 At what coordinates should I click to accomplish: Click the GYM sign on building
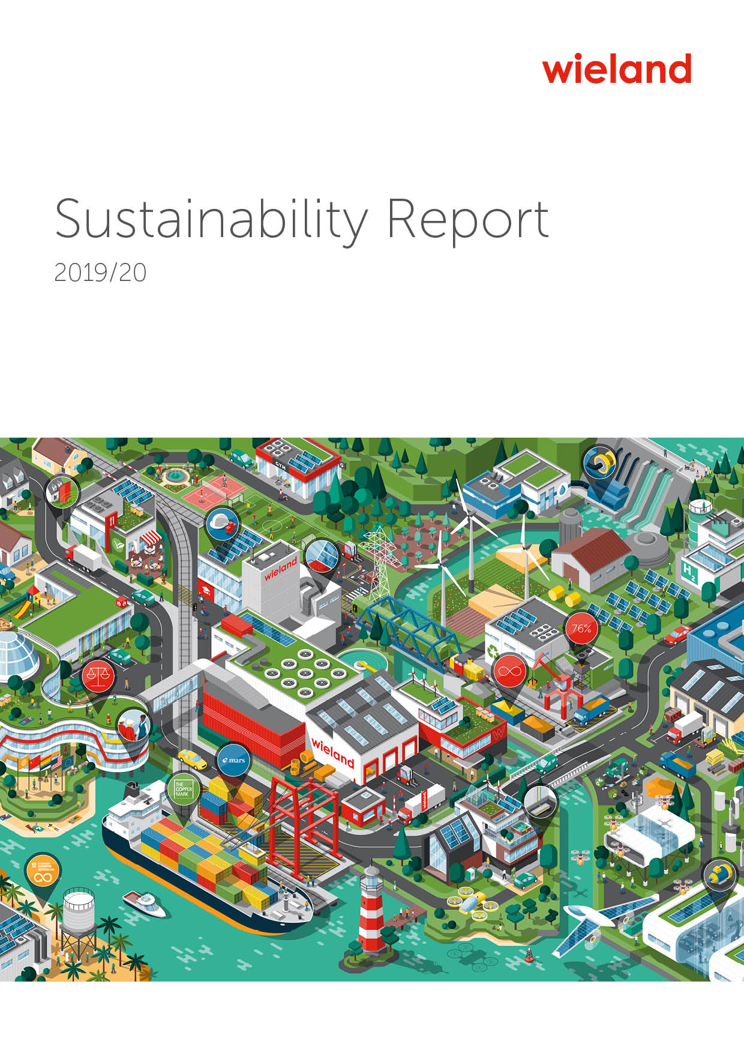[281, 465]
